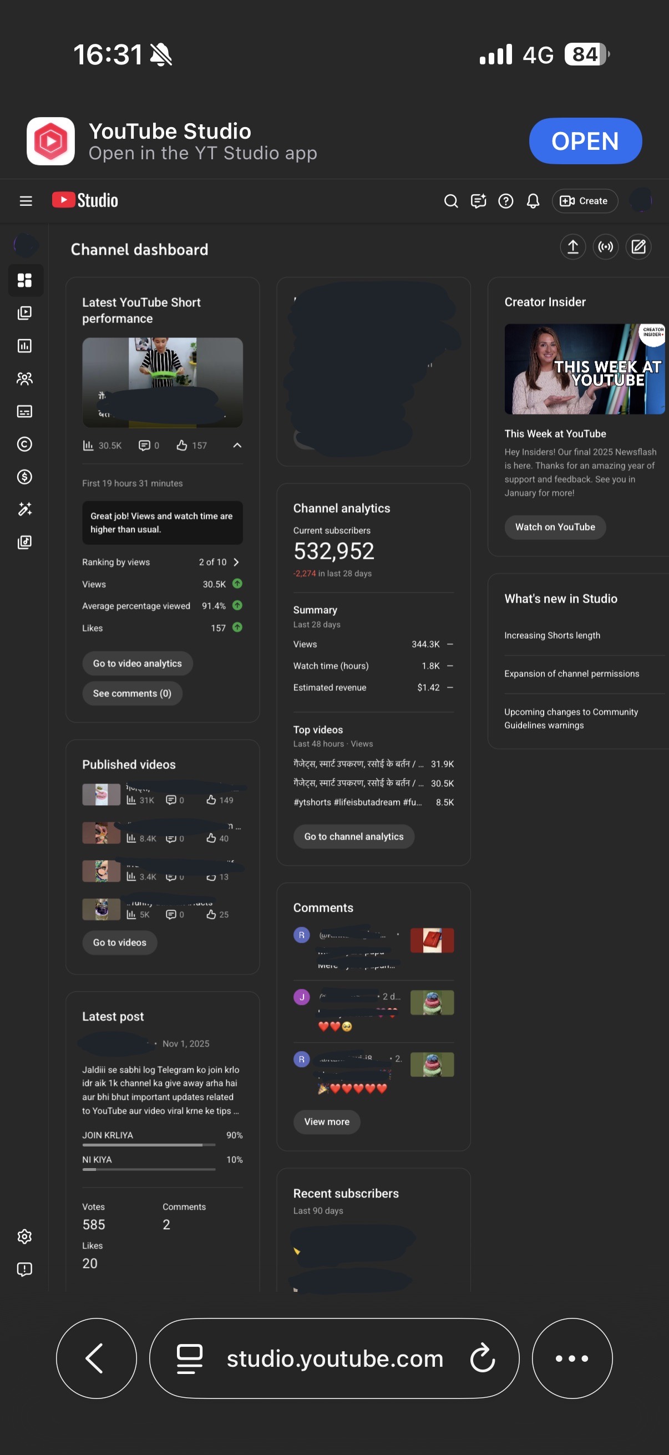Tap OPEN to launch YT Studio app
This screenshot has width=669, height=1455.
(x=585, y=141)
